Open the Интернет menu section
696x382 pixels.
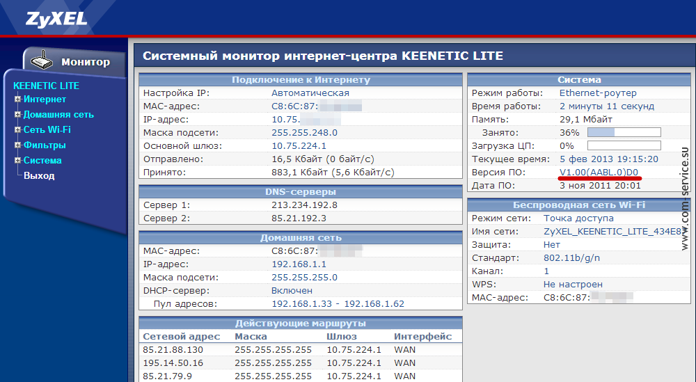pyautogui.click(x=45, y=100)
